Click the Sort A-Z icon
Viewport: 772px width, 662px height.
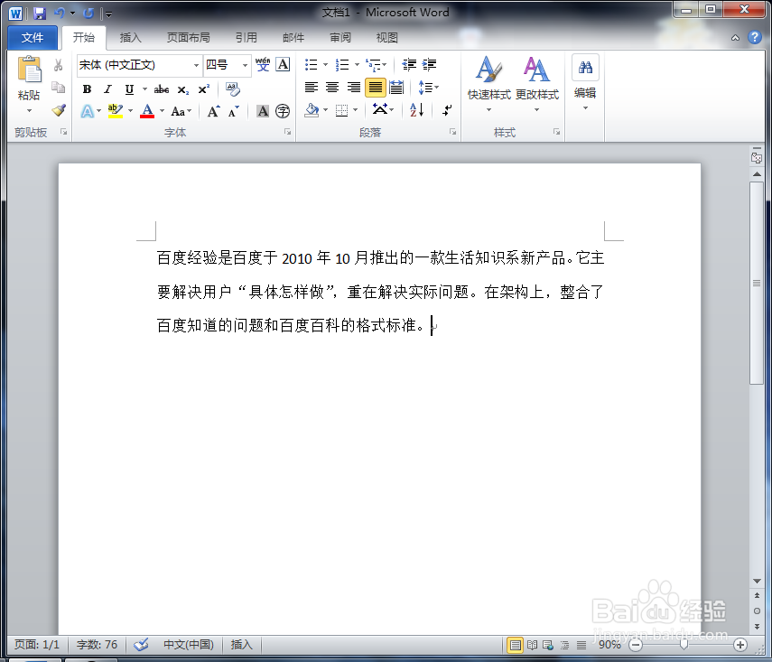(x=416, y=110)
